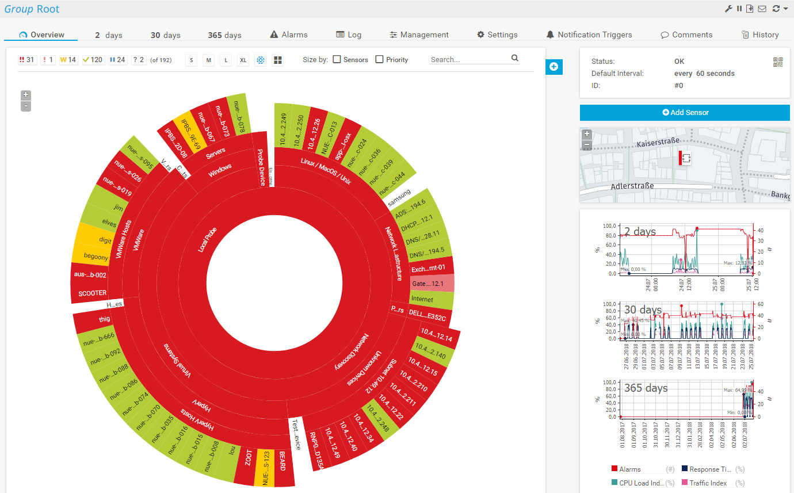Pause monitoring with the pause icon
794x493 pixels.
[x=739, y=9]
